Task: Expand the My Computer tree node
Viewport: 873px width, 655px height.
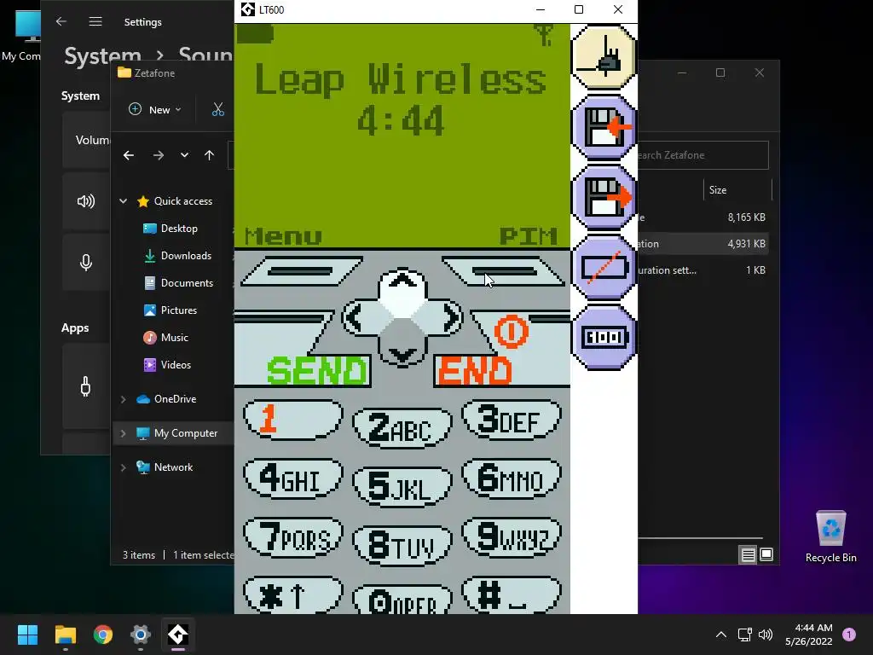Action: point(123,433)
